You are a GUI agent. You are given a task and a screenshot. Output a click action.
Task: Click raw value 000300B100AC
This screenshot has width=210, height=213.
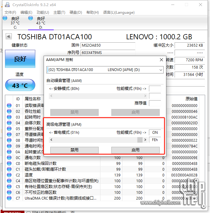click(x=184, y=117)
